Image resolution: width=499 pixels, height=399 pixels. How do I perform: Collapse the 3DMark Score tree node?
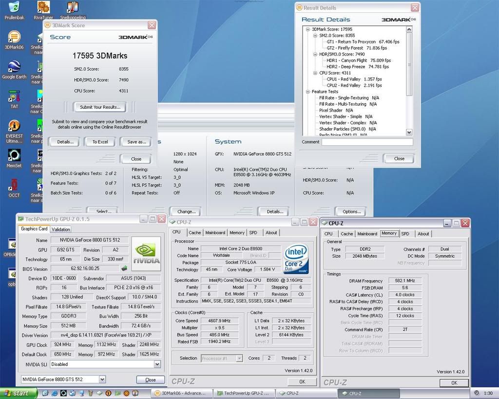click(x=308, y=29)
